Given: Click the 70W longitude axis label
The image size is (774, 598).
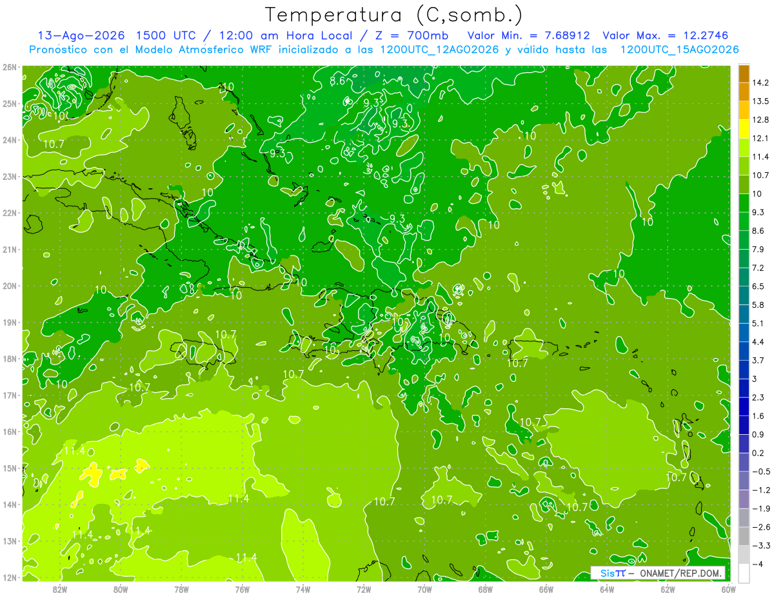Looking at the screenshot, I should (424, 589).
